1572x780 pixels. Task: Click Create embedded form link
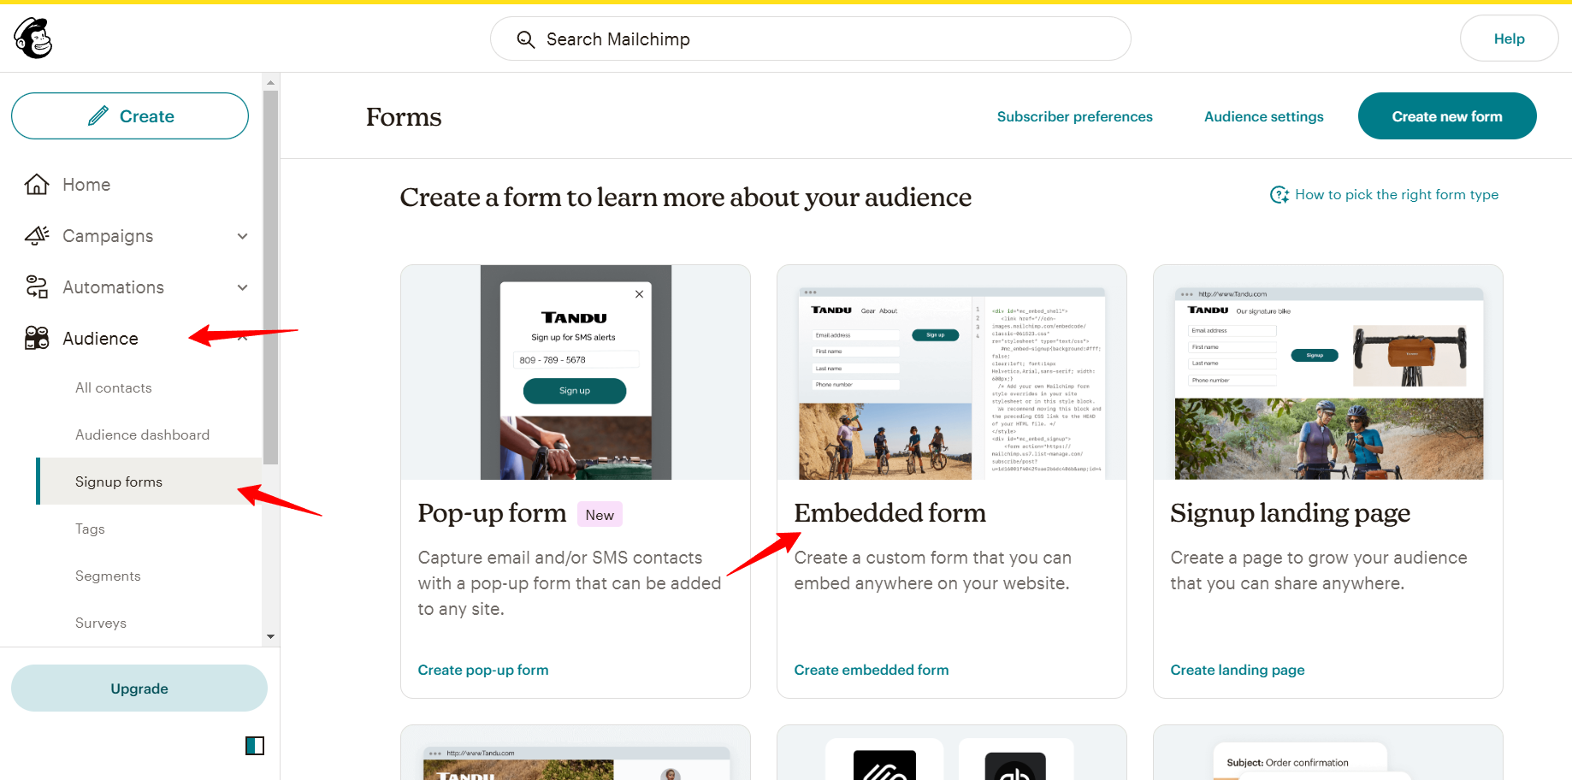872,671
